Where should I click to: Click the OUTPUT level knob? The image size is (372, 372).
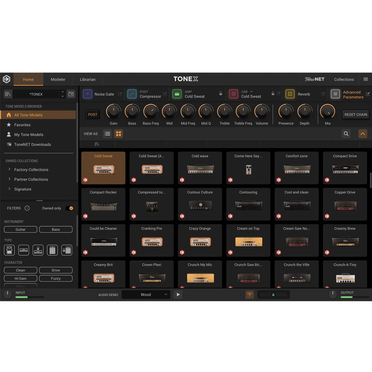(x=333, y=294)
